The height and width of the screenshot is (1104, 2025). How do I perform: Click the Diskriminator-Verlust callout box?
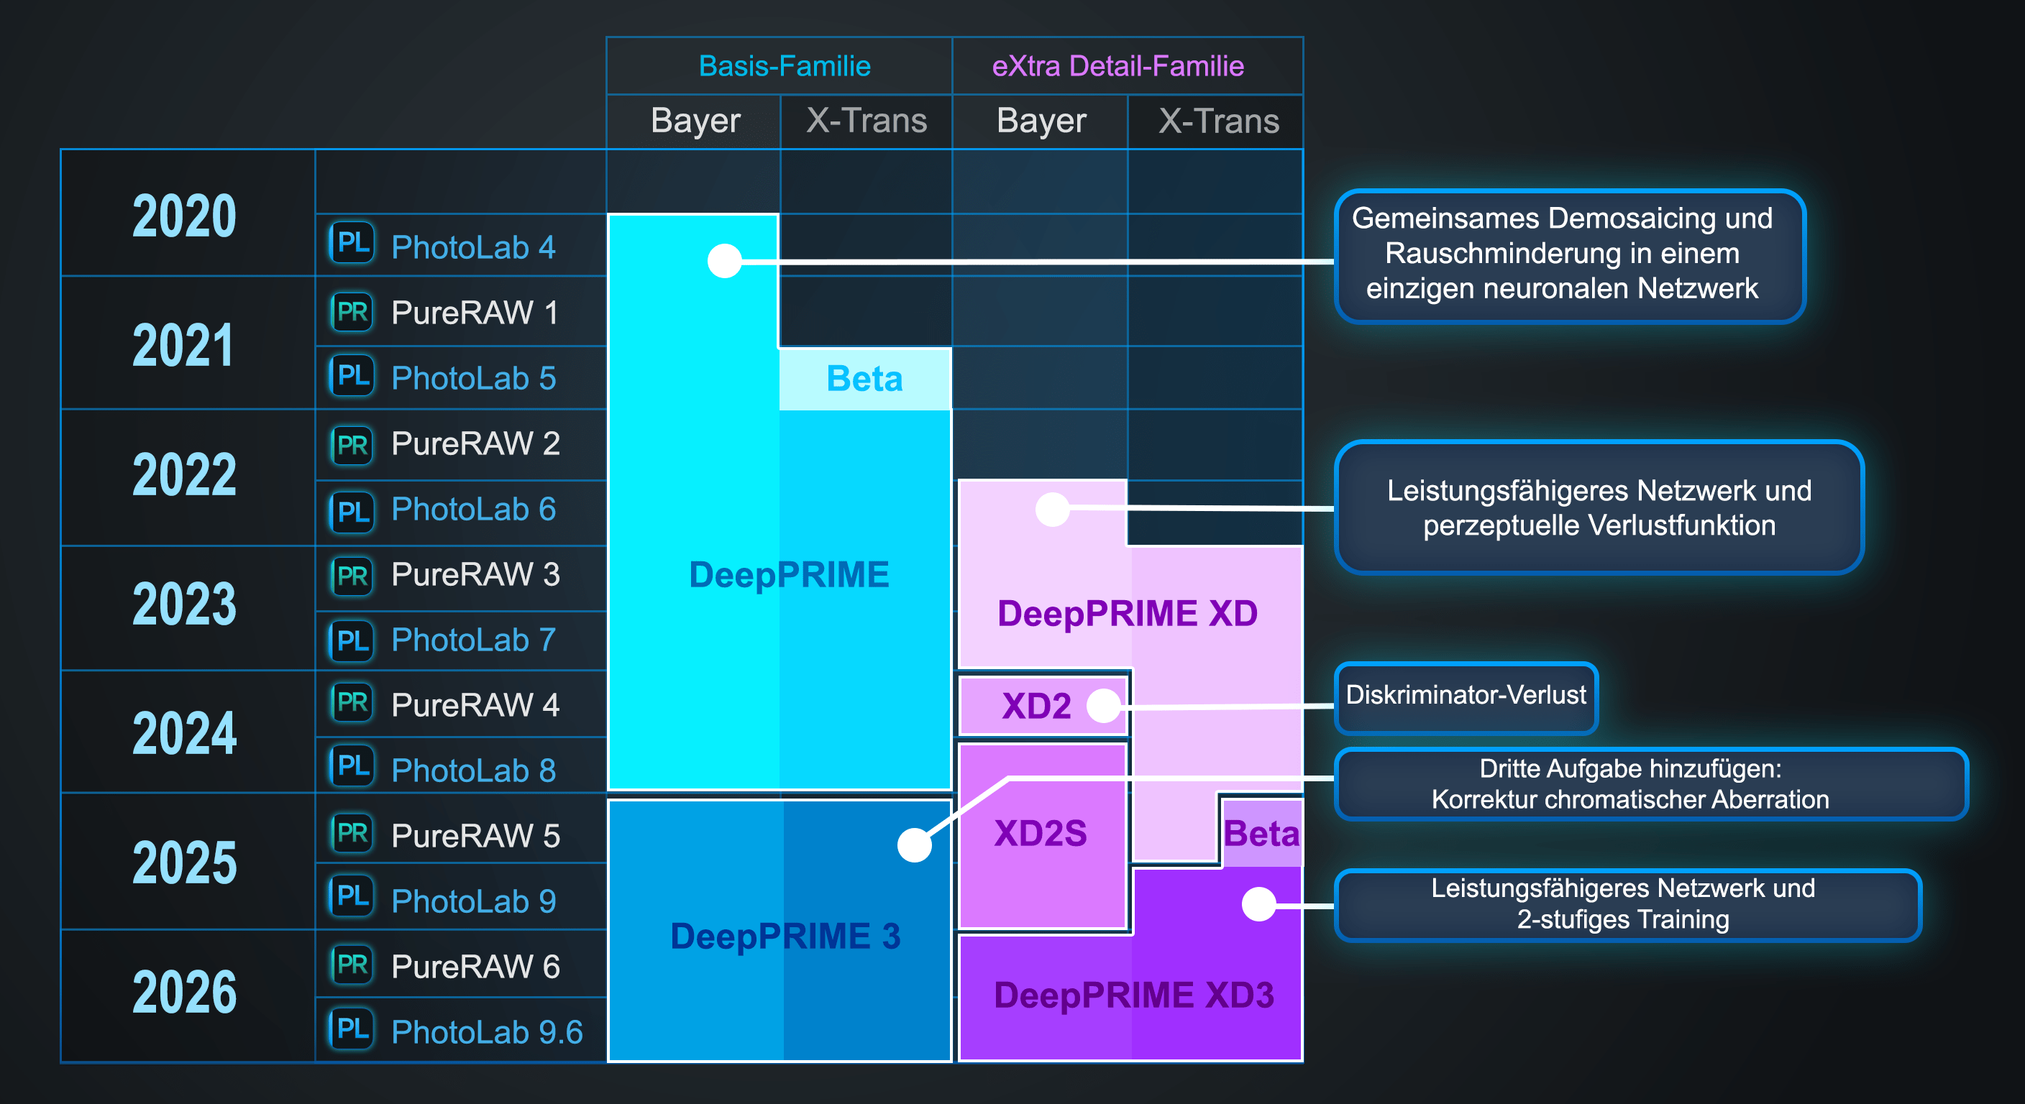[x=1466, y=696]
